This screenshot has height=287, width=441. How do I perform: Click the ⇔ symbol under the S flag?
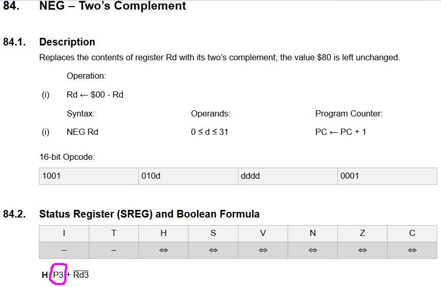[x=213, y=250]
